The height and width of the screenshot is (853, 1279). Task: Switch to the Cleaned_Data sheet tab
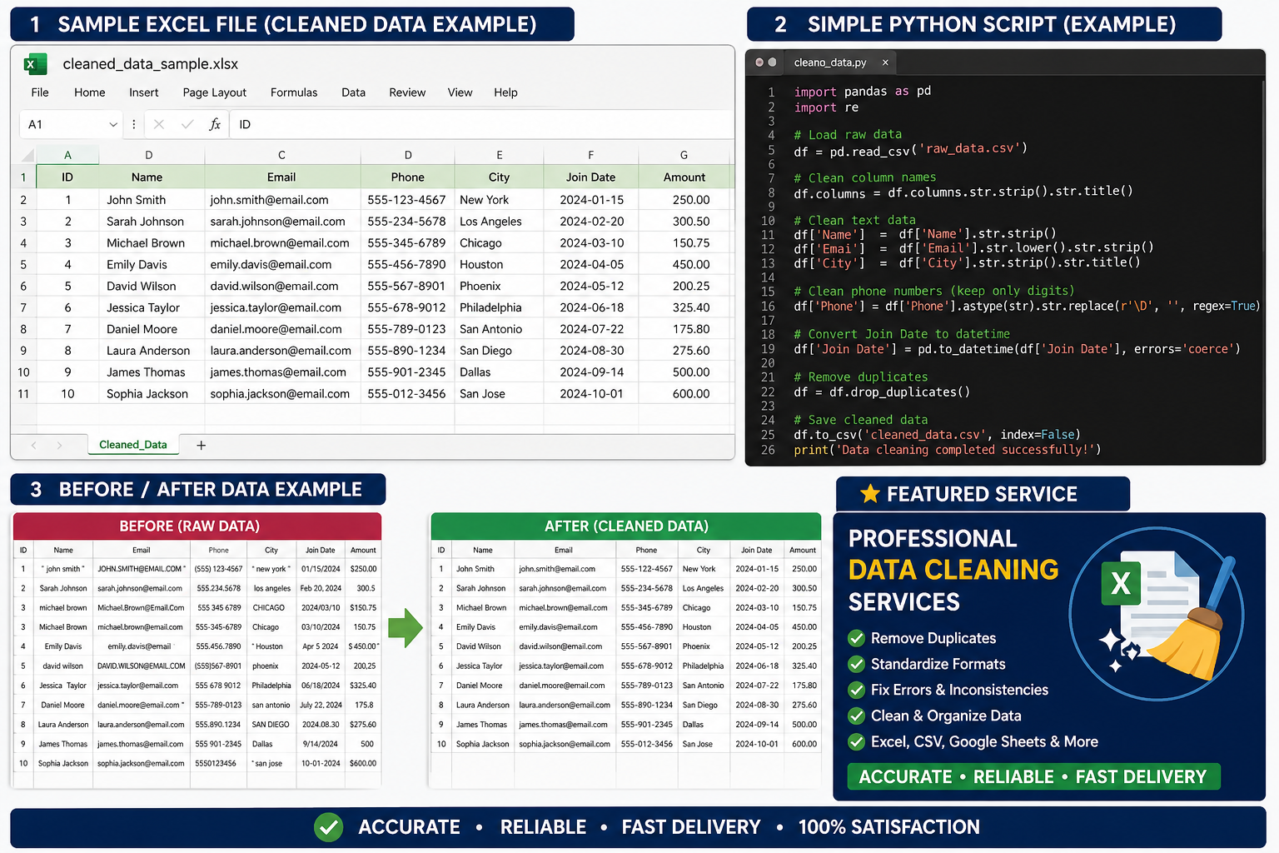coord(133,445)
